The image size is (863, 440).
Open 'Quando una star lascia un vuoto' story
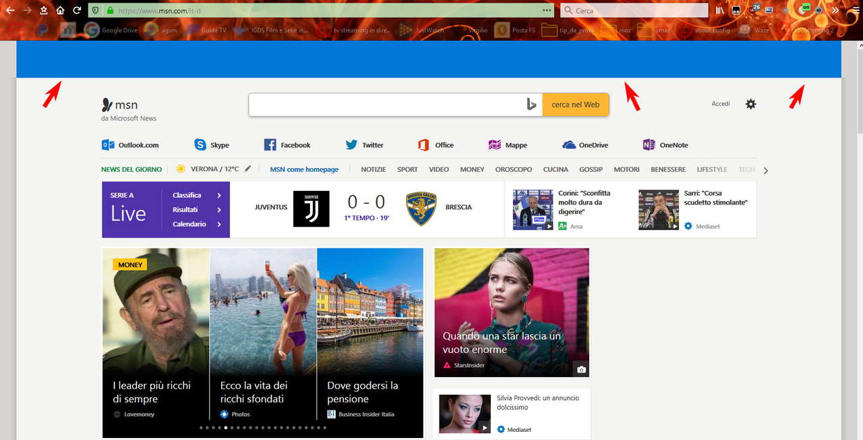512,312
